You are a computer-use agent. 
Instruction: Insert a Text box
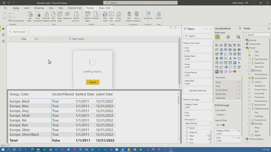[111, 17]
